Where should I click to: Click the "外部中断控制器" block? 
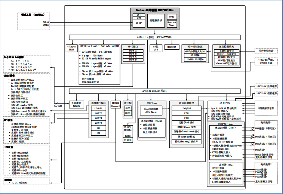(x=76, y=105)
